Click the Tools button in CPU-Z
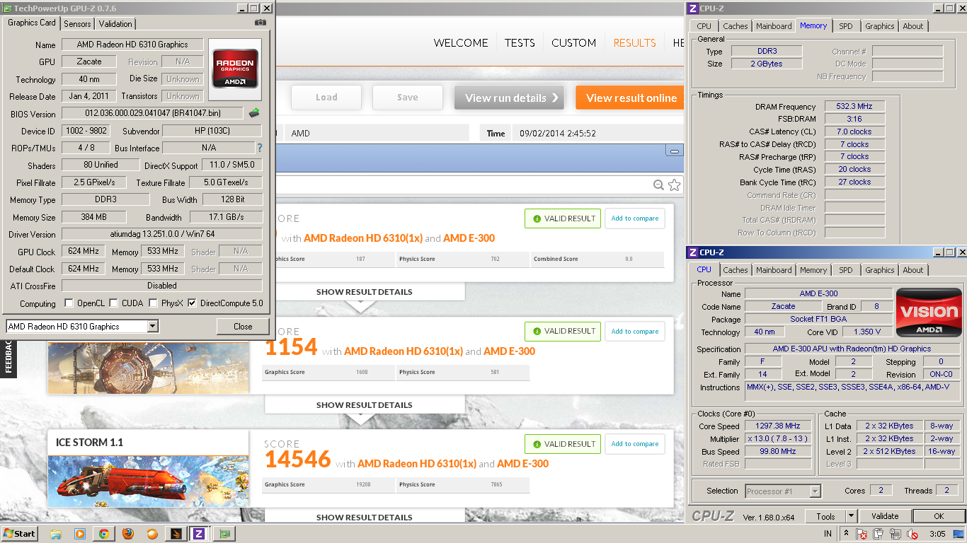This screenshot has height=543, width=967. point(825,516)
